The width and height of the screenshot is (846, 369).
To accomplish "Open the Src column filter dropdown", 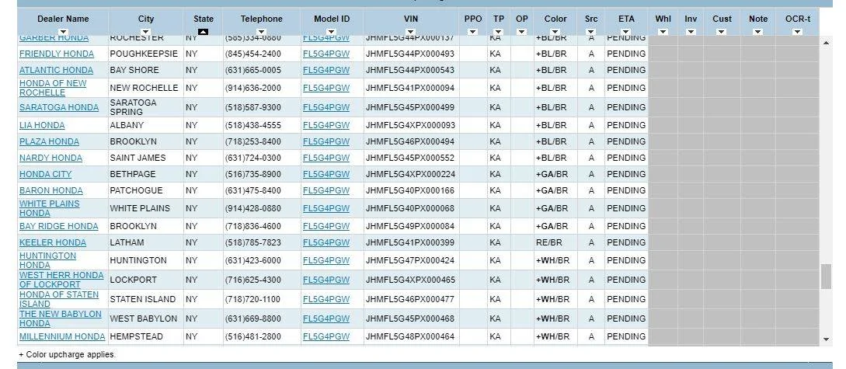I will click(590, 32).
